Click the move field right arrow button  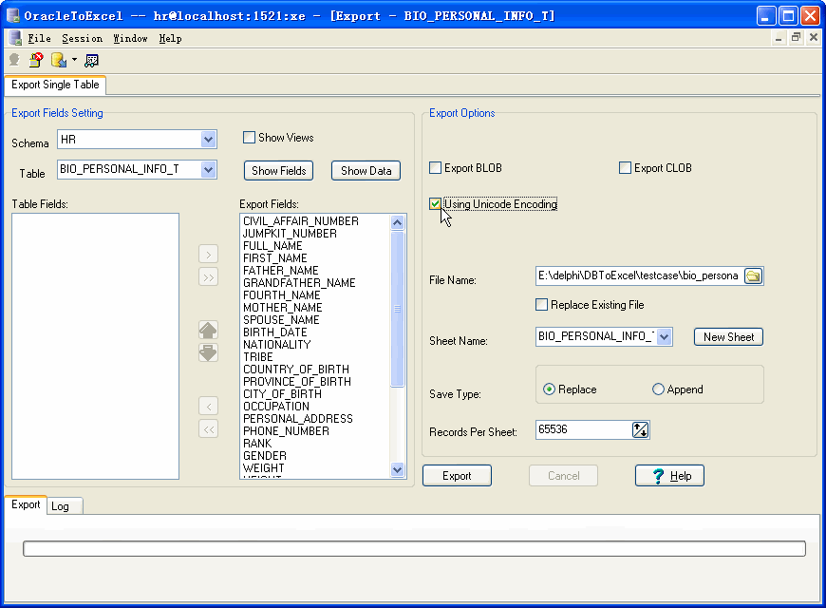pos(209,255)
